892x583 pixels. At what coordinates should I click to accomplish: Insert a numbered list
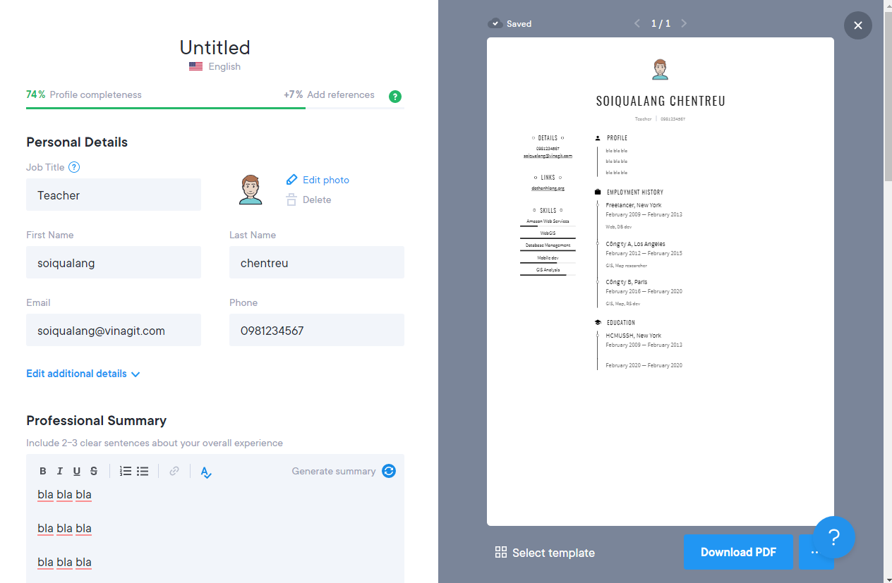[126, 472]
